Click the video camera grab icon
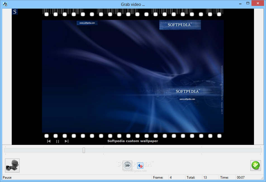The width and height of the screenshot is (266, 182). tap(12, 166)
